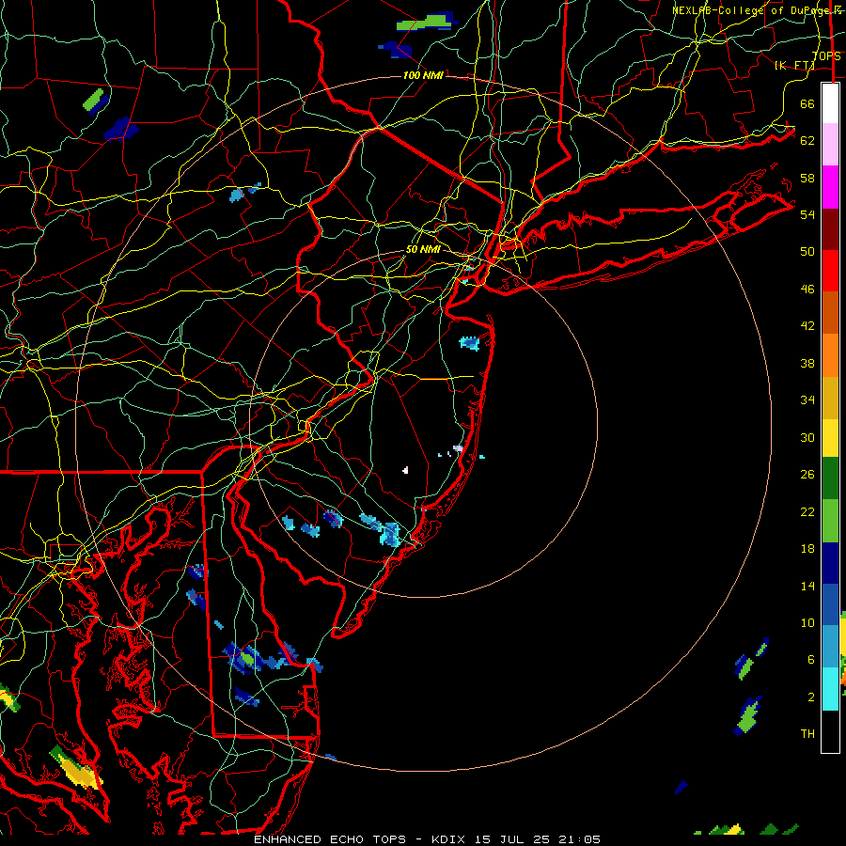Choose the navy blue legend segment

[830, 563]
